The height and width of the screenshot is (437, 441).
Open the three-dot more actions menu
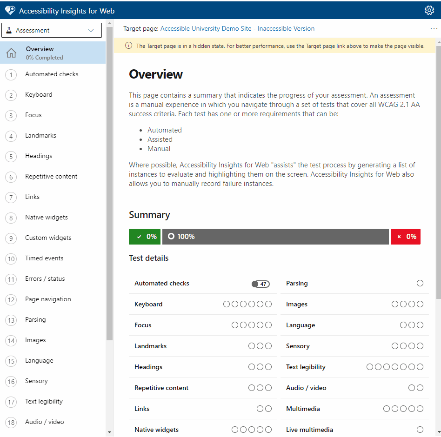pos(434,28)
